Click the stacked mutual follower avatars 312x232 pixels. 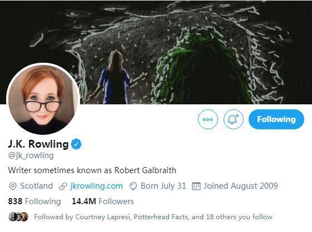click(18, 216)
